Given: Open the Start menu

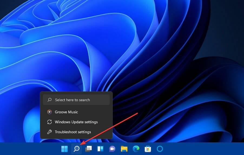Looking at the screenshot, I should tap(64, 149).
